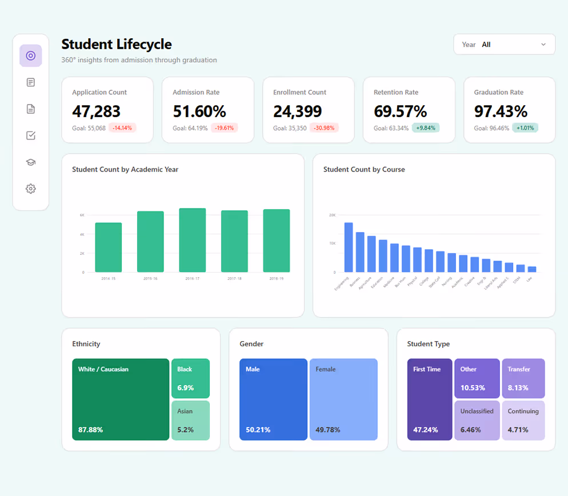Click the +9.84% variance badge
568x496 pixels.
[x=426, y=128]
